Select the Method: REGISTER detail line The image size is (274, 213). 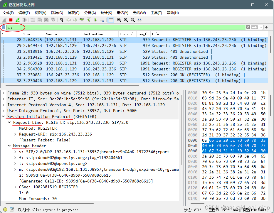(x=38, y=128)
